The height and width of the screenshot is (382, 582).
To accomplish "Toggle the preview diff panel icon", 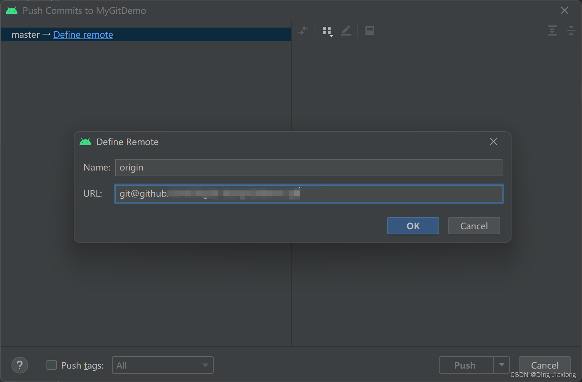I will tap(370, 31).
